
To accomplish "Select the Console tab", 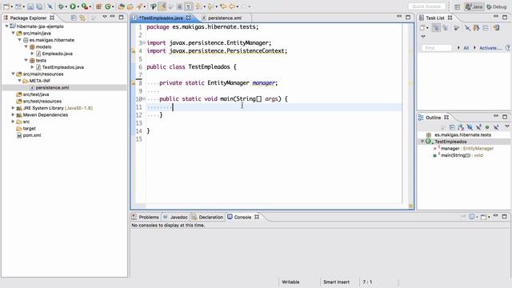I will pos(242,217).
